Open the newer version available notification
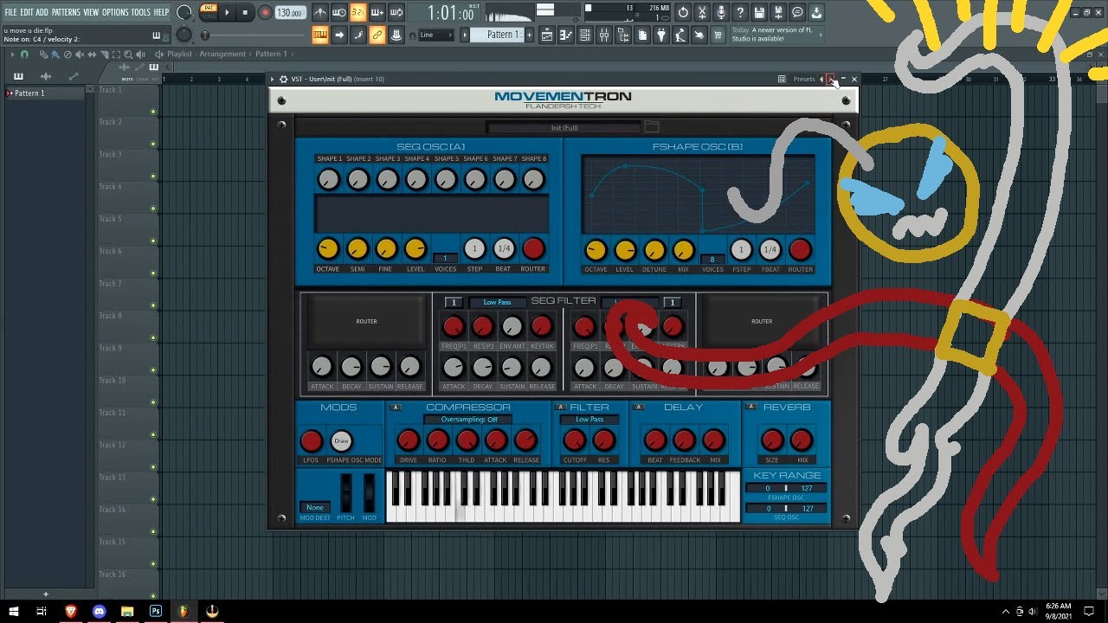 tap(776, 35)
